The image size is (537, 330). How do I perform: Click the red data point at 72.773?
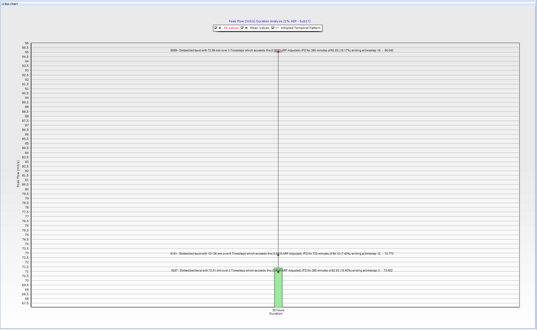278,255
